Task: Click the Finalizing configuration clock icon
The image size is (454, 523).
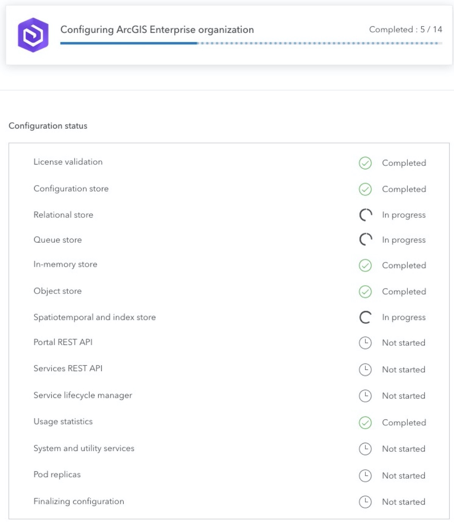Action: (365, 502)
